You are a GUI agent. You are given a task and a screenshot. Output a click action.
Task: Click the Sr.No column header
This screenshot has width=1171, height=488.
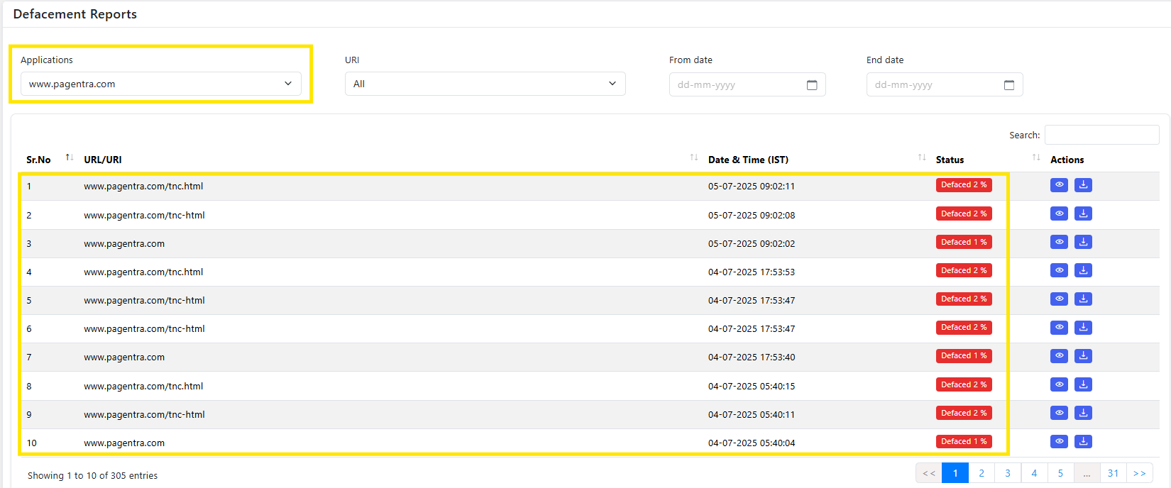click(38, 160)
